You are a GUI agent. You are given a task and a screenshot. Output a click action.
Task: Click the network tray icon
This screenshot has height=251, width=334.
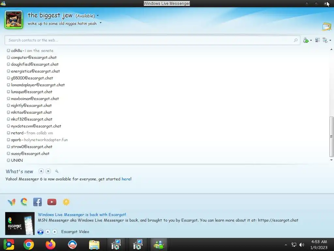tap(294, 245)
